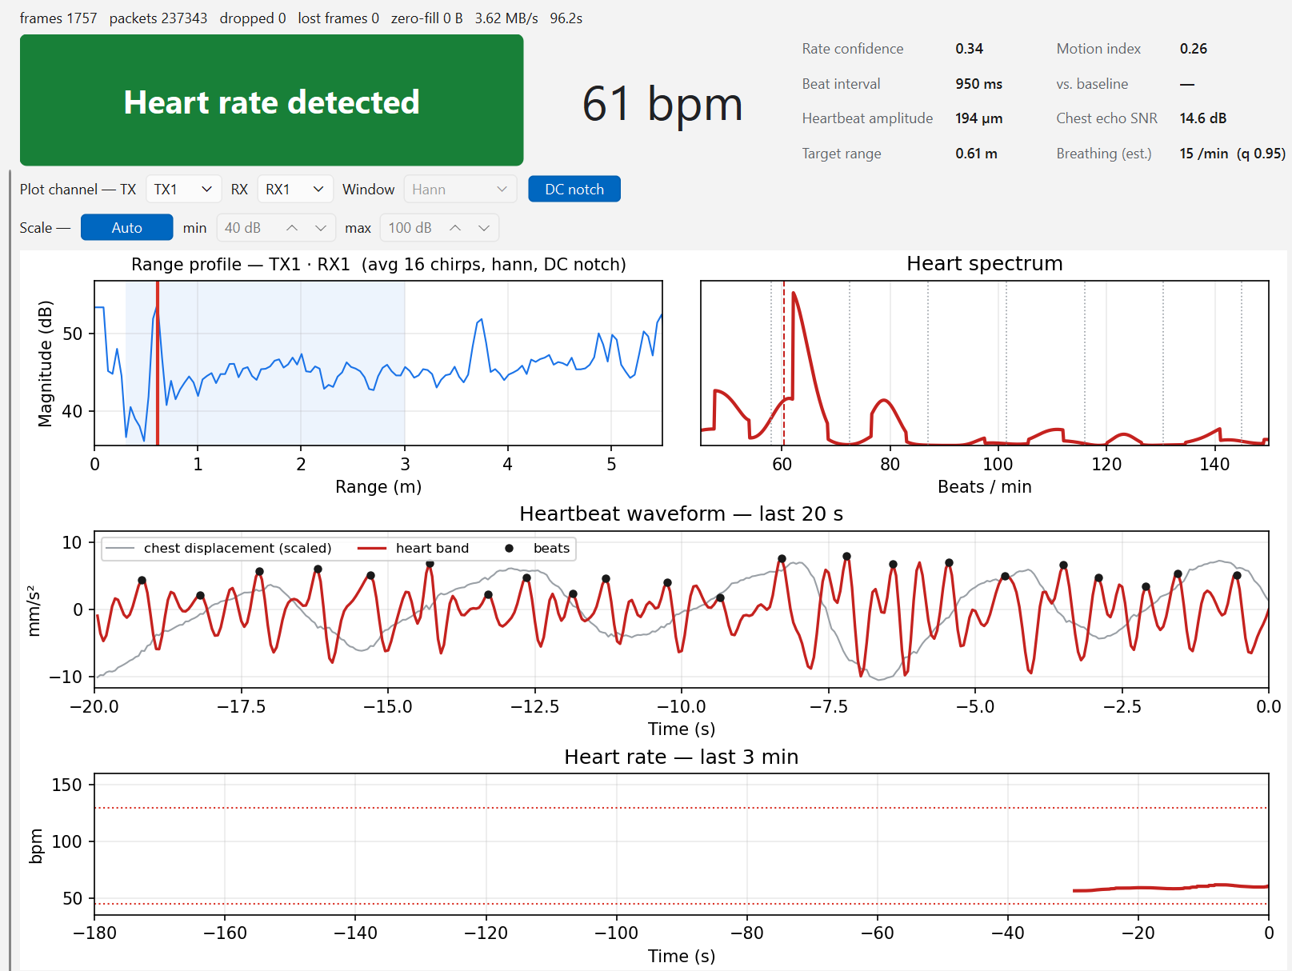Image resolution: width=1292 pixels, height=971 pixels.
Task: Click the Heartbeat amplitude value 194 µm
Action: pyautogui.click(x=978, y=118)
